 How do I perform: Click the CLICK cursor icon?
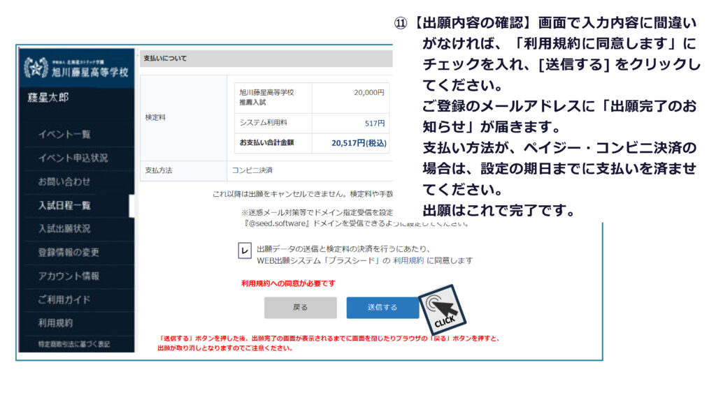pyautogui.click(x=441, y=309)
